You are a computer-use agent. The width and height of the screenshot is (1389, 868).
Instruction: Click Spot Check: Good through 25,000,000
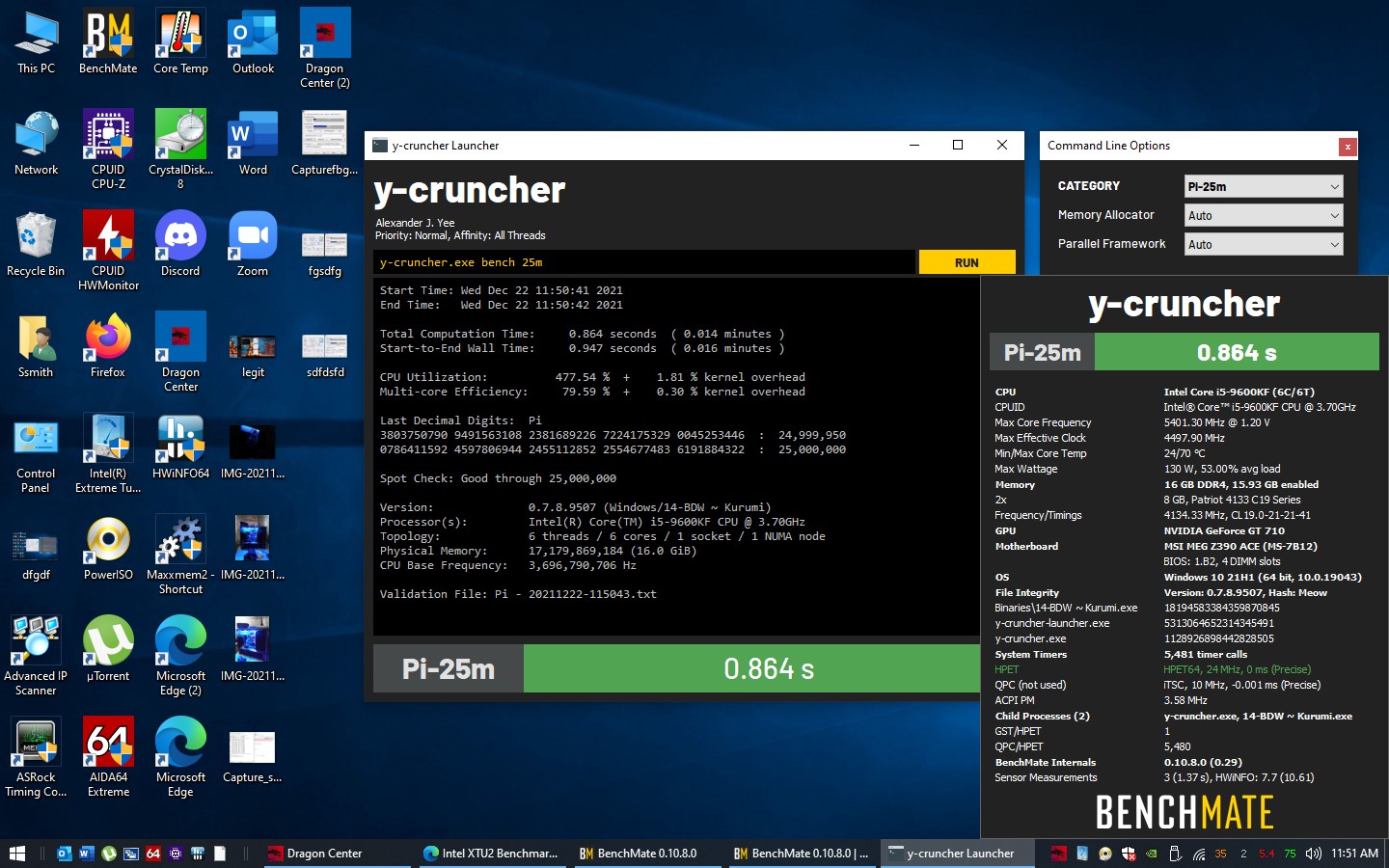(x=498, y=478)
